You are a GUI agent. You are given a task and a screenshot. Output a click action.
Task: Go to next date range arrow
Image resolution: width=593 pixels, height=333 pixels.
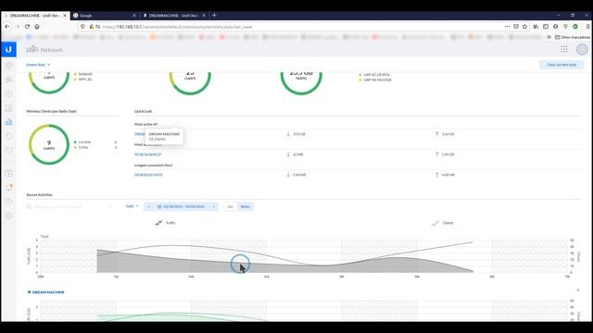click(213, 206)
